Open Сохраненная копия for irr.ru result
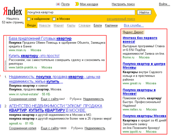Viewport: 172px width, 135px height. tap(23, 99)
